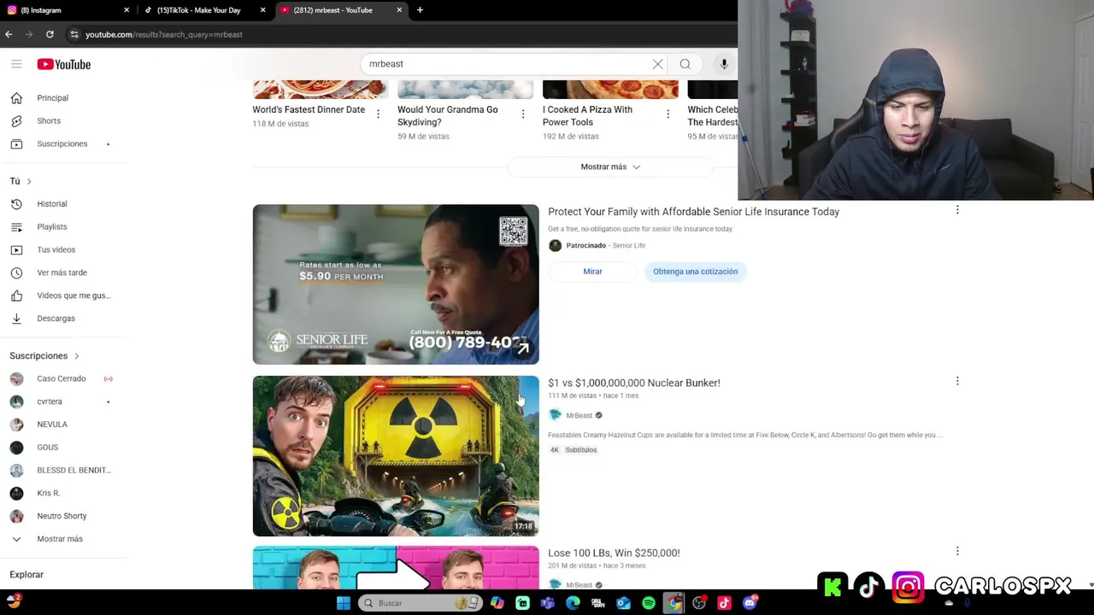Open the cvrtera channel
The image size is (1094, 615).
[50, 401]
